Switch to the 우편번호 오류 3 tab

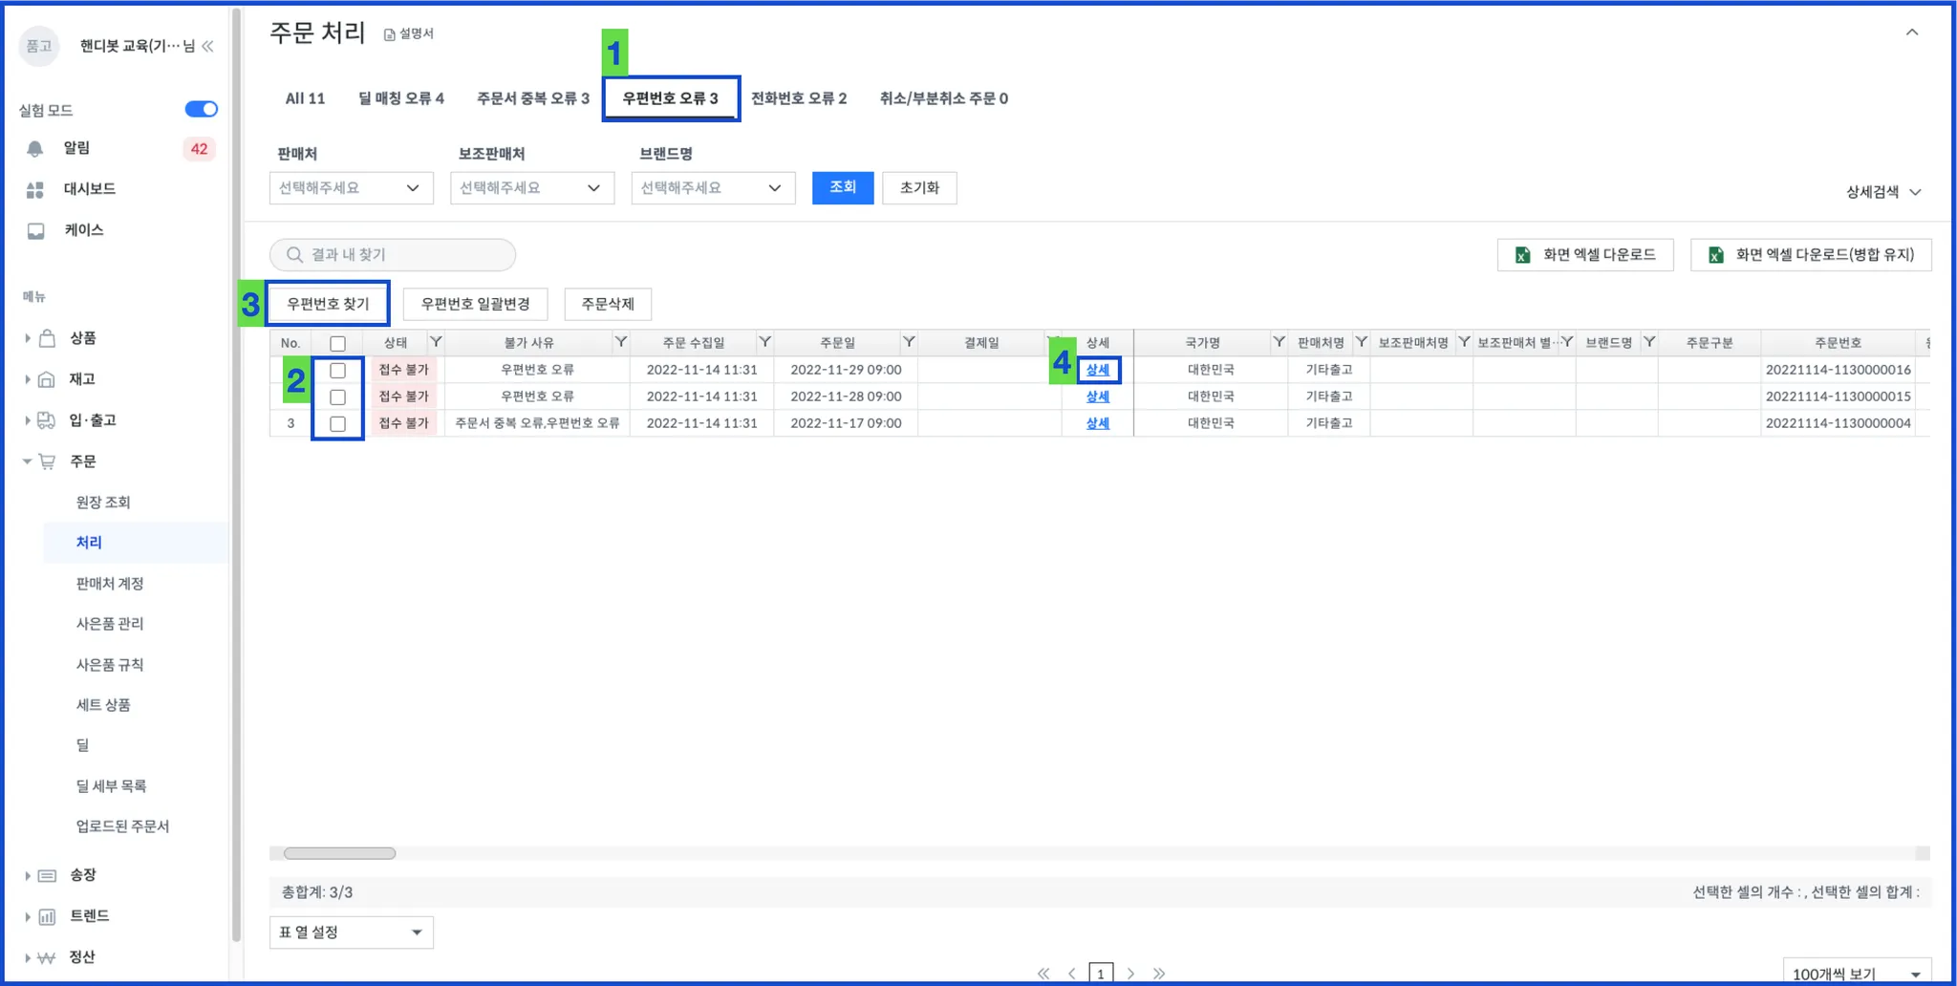[x=670, y=98]
